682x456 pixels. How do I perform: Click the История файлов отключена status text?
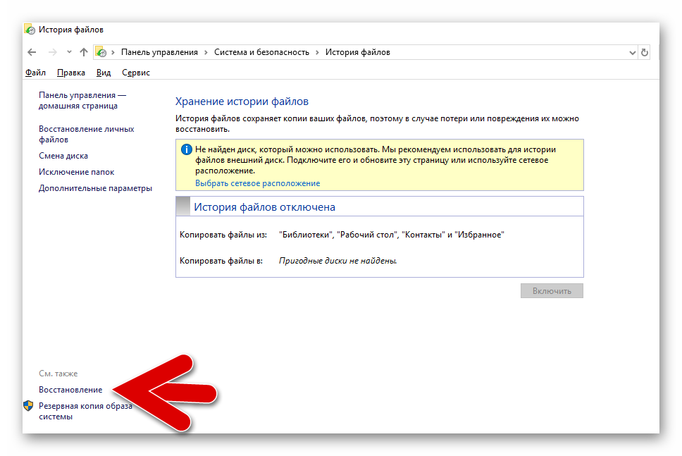coord(264,207)
